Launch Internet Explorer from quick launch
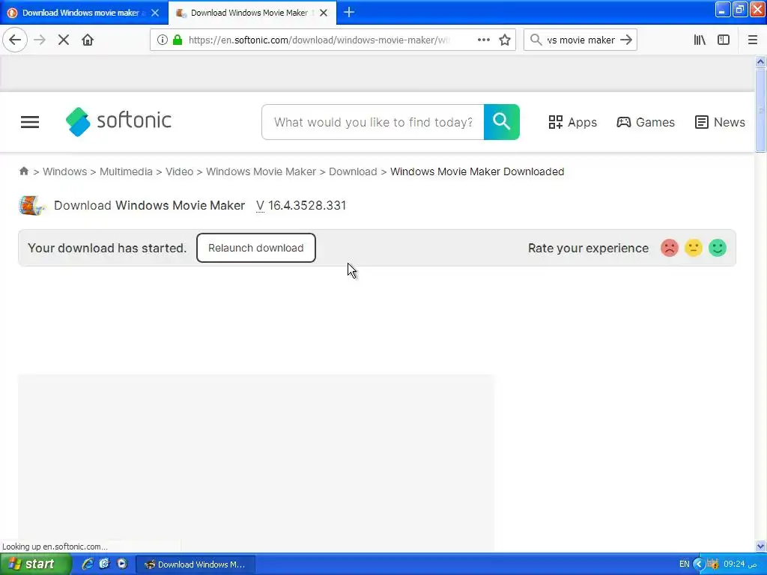 87,564
